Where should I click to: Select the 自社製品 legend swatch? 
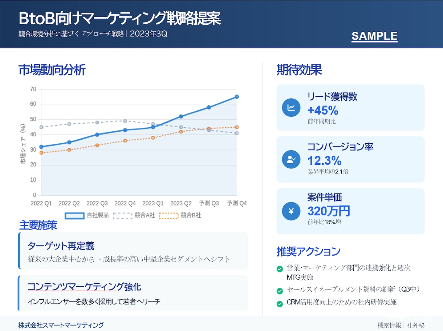74,216
